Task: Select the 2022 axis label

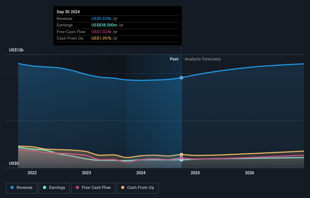Action: 32,173
